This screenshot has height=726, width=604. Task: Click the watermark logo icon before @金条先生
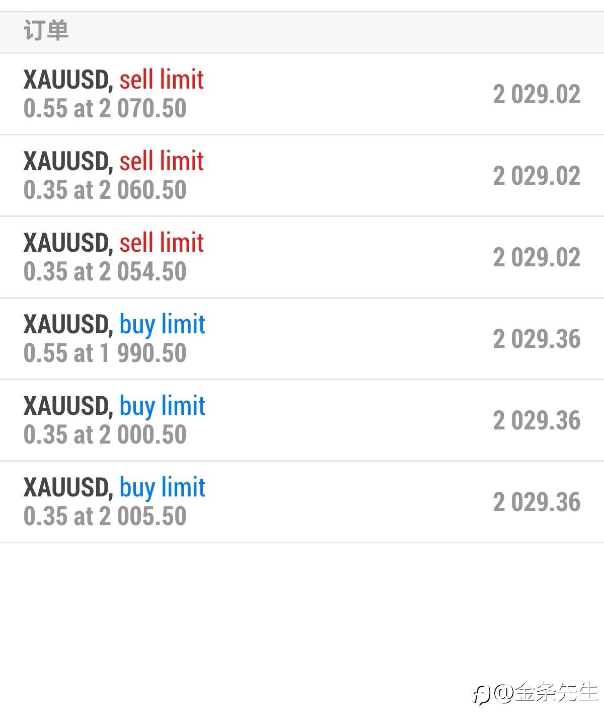(x=482, y=695)
